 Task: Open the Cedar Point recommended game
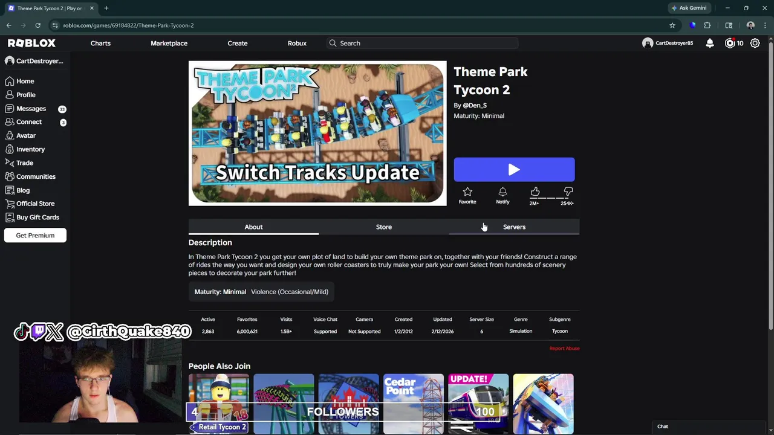[x=414, y=404]
